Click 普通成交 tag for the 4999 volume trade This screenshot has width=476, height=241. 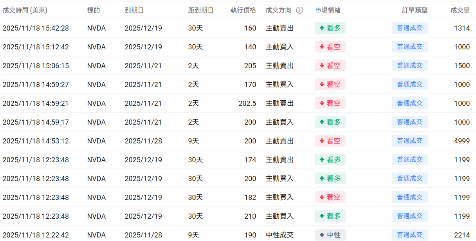(x=409, y=141)
